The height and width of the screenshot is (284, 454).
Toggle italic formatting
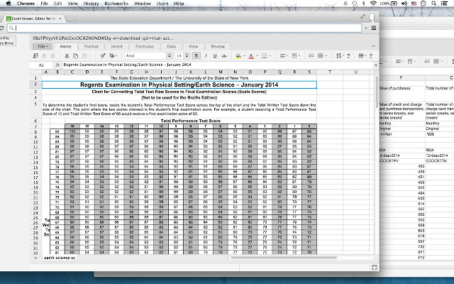click(x=206, y=55)
